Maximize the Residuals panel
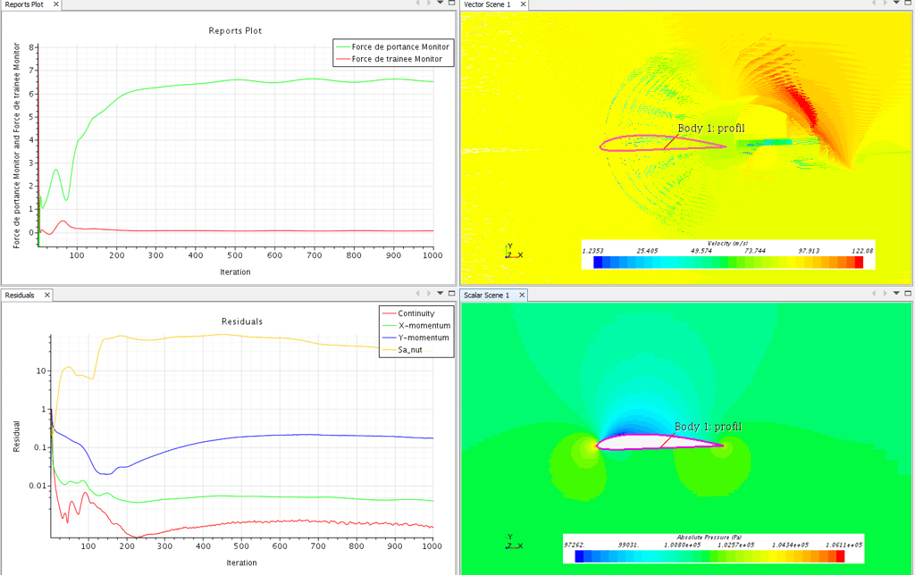The image size is (915, 575). coord(451,293)
